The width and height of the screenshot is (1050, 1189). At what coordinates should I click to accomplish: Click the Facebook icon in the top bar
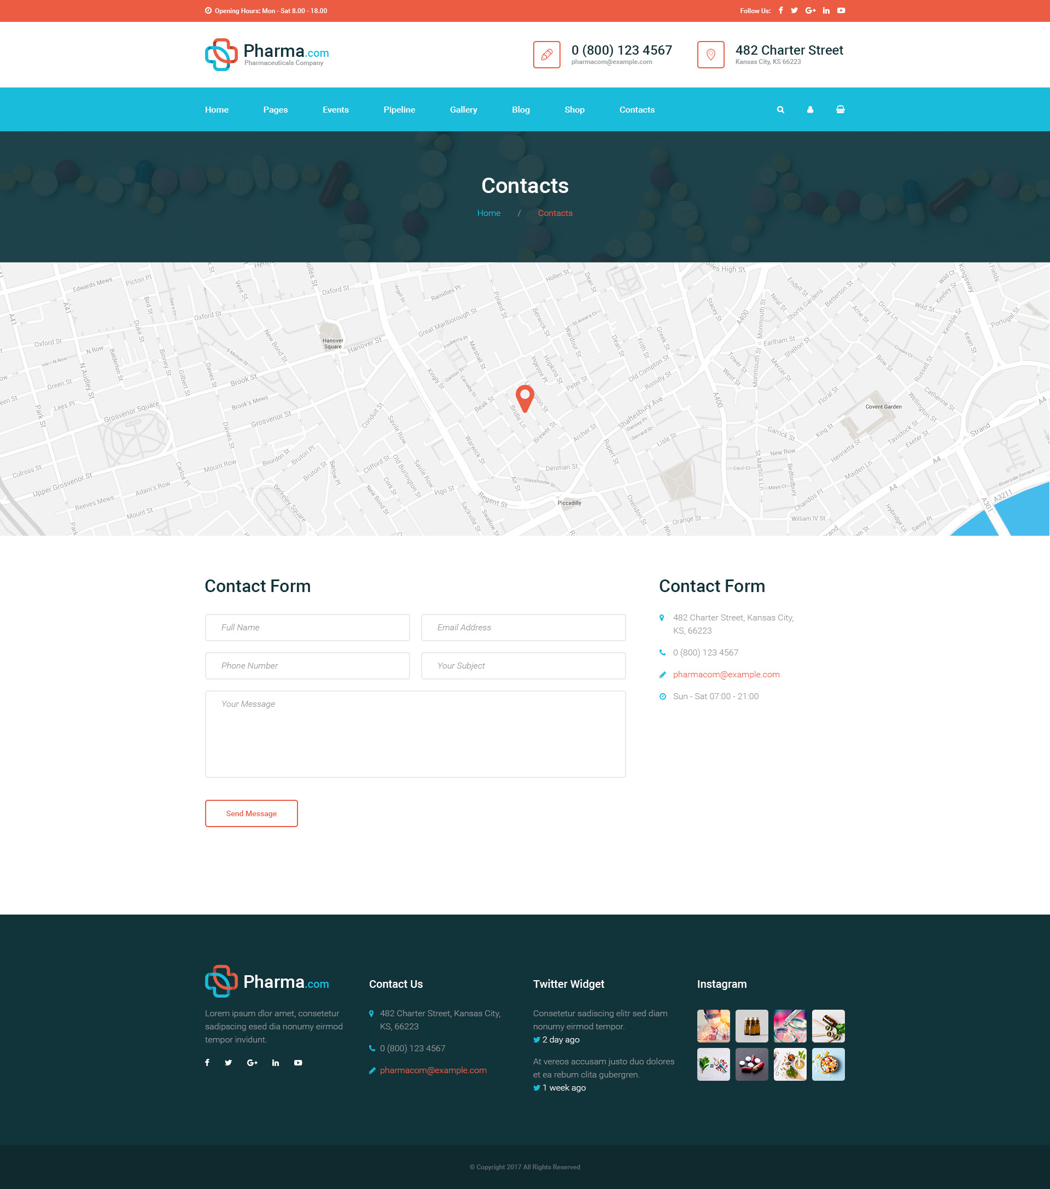tap(780, 10)
